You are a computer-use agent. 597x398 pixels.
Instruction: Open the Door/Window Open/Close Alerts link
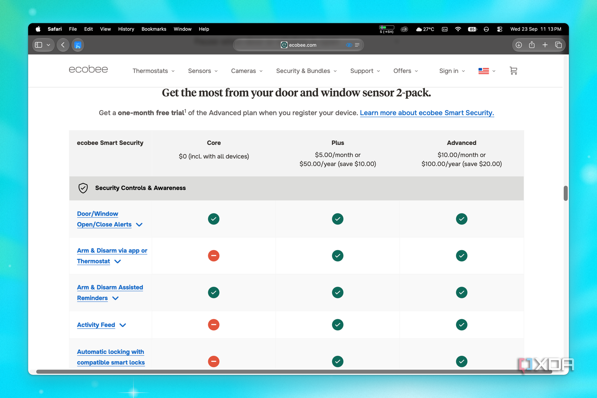tap(104, 219)
